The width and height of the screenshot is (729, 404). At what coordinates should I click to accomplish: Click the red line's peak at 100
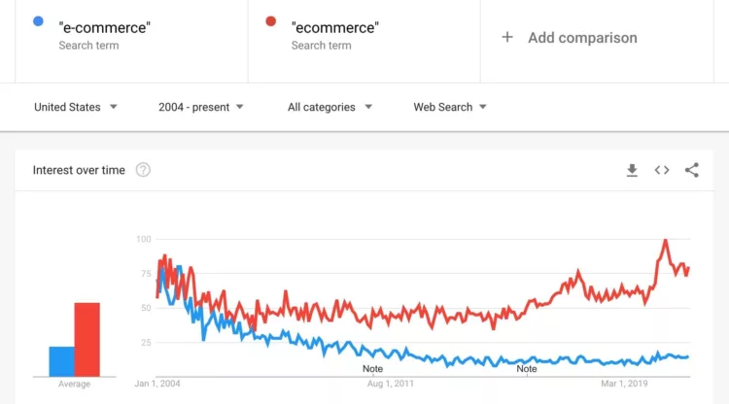point(665,241)
